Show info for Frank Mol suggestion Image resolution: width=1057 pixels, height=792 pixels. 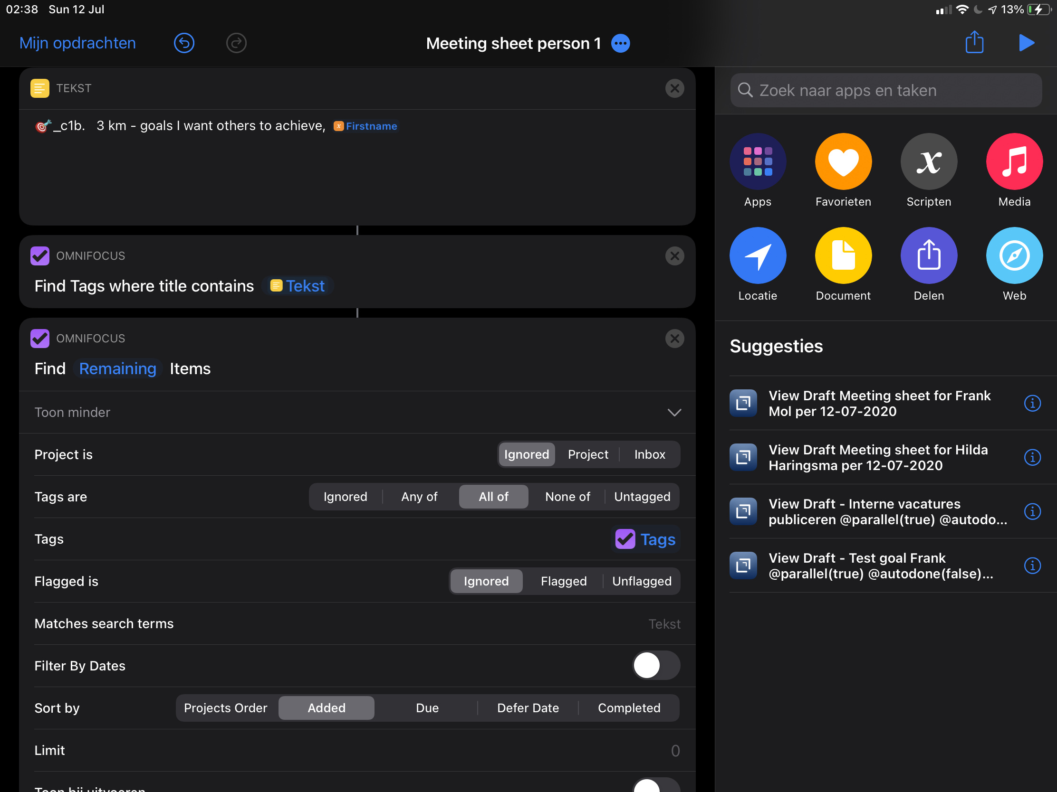(x=1032, y=404)
